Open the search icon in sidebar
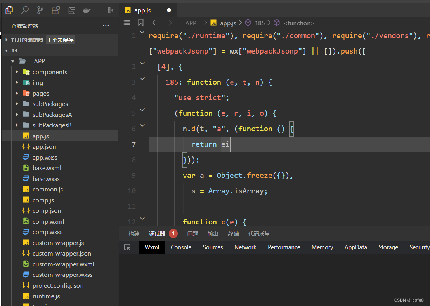 [x=25, y=10]
